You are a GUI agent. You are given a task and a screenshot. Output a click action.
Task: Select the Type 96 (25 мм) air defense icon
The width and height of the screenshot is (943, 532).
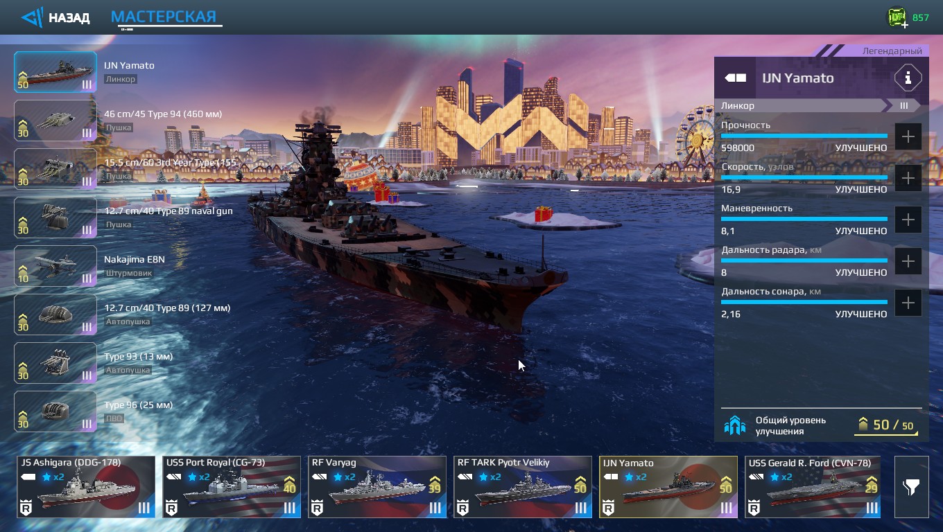55,411
